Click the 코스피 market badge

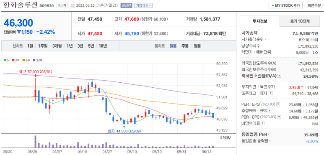(x=62, y=5)
